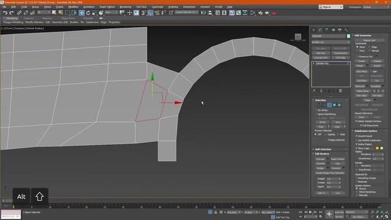Activate Select and Scale tool

pyautogui.click(x=95, y=13)
